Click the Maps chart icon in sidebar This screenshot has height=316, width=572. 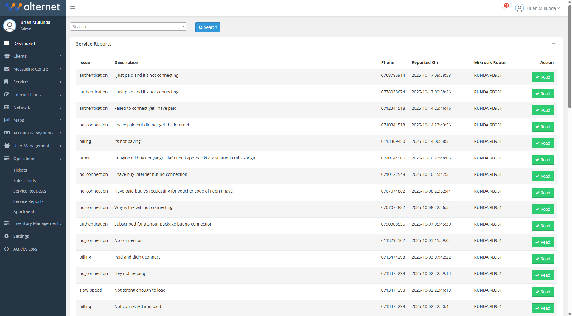pos(7,120)
